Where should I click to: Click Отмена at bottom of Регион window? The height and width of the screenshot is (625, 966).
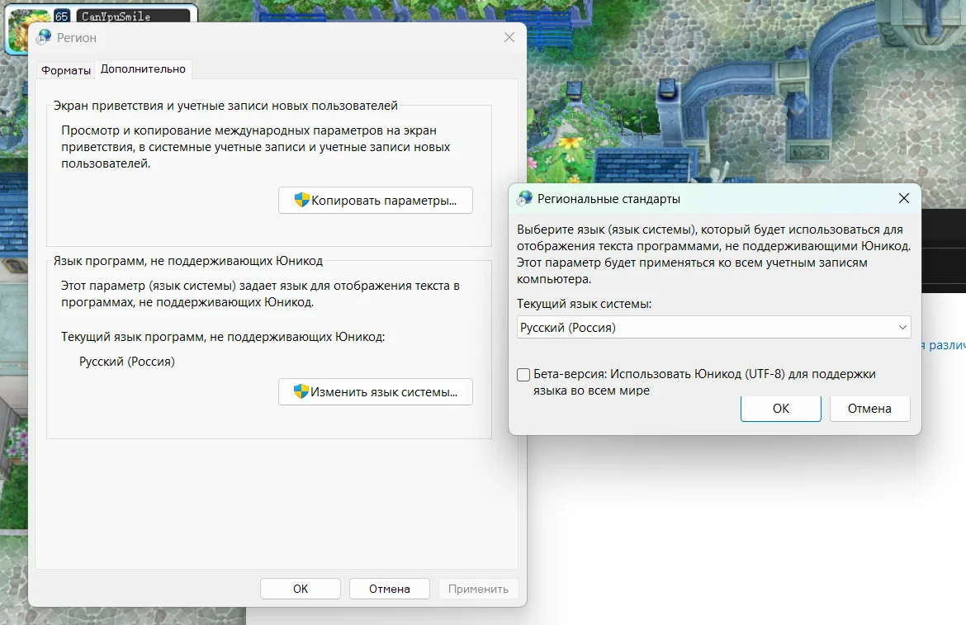click(x=390, y=589)
